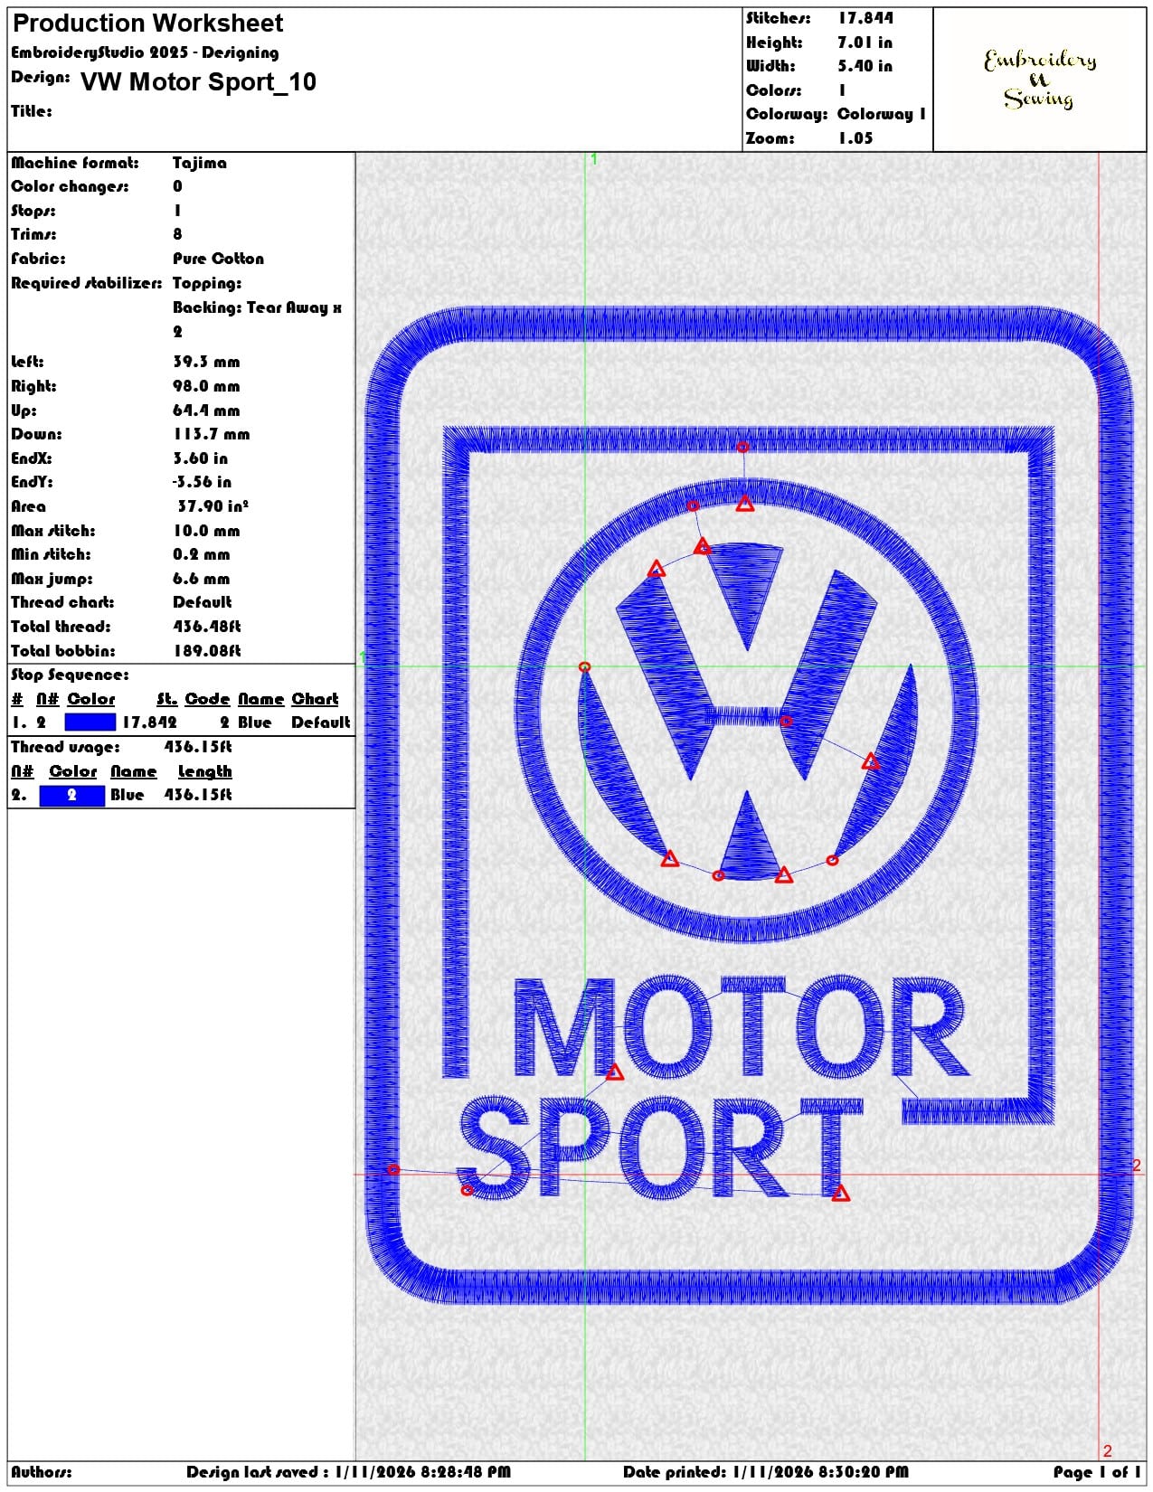Click the "Date printed" timestamp in footer
Screen dimensions: 1153x1492
coord(766,1472)
